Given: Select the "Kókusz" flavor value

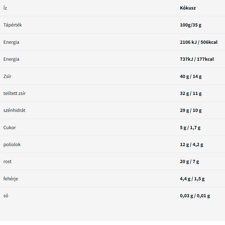Looking at the screenshot, I should (188, 8).
